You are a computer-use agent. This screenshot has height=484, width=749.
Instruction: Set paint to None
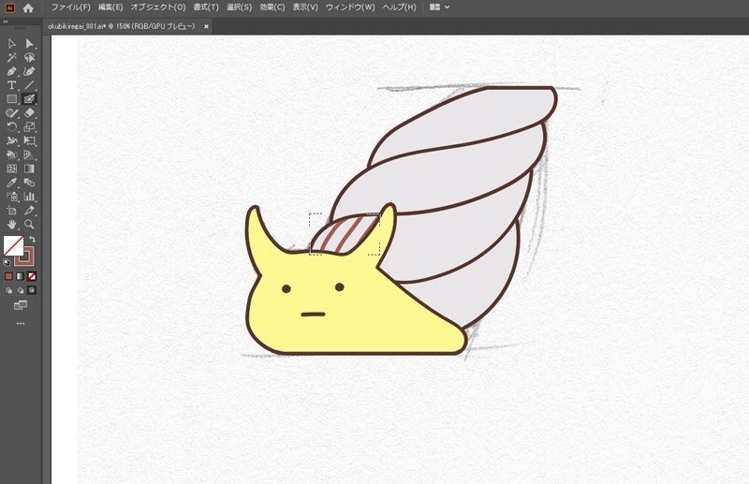[x=32, y=276]
